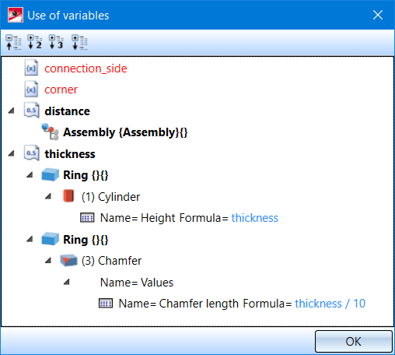395x355 pixels.
Task: Click the Chamfer feature icon
Action: [x=68, y=260]
